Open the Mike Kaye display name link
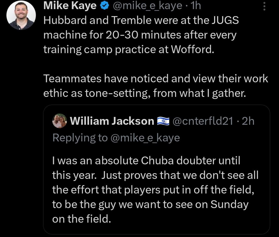The height and width of the screenshot is (237, 279). click(70, 6)
